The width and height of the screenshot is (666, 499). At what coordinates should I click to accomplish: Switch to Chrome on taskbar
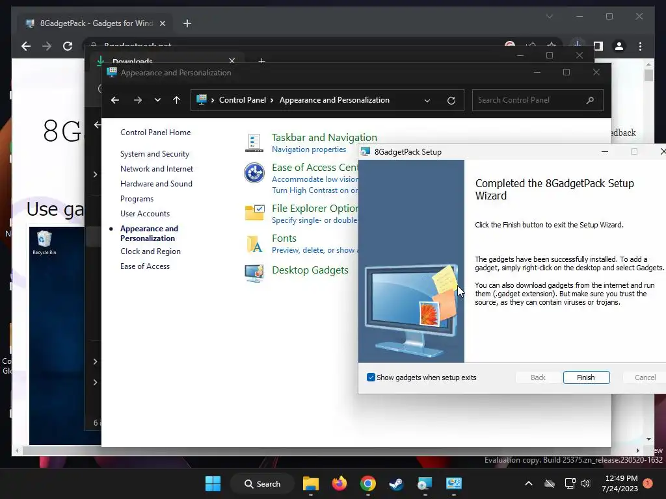click(368, 483)
